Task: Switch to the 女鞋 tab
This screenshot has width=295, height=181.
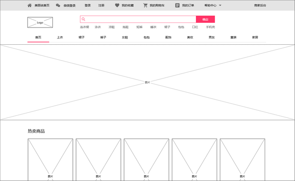Action: coord(125,37)
